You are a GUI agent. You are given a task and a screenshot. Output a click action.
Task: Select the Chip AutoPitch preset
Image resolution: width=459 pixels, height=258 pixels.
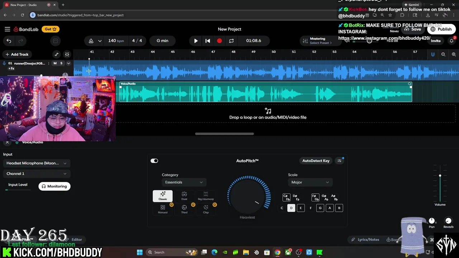coord(206,209)
